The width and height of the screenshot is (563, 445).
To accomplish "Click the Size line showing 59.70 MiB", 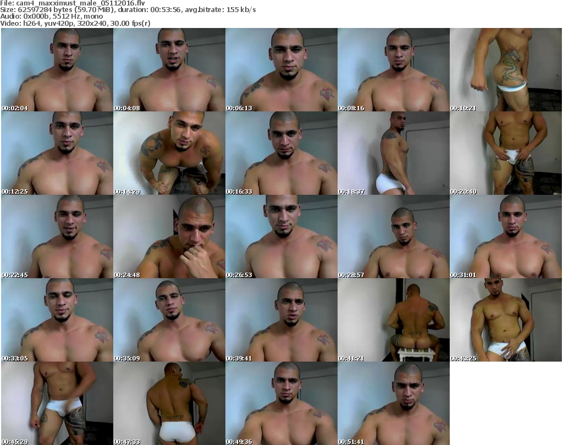I will click(128, 10).
